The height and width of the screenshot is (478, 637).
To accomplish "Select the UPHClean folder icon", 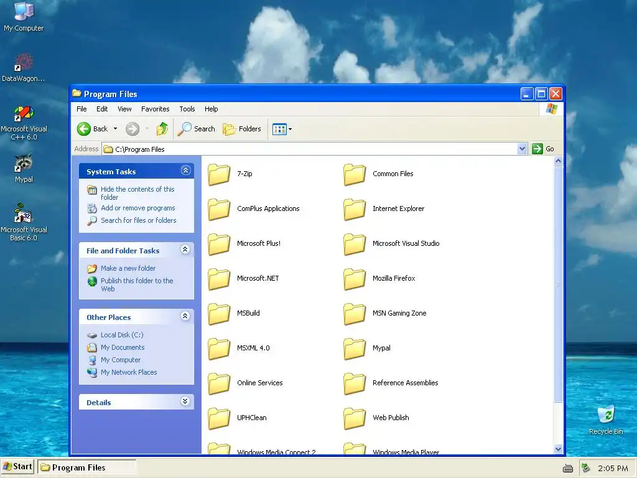I will [x=219, y=419].
